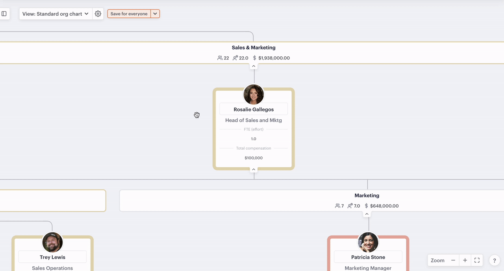
Task: Click Sales & Marketing headcount people icon
Action: click(x=220, y=58)
